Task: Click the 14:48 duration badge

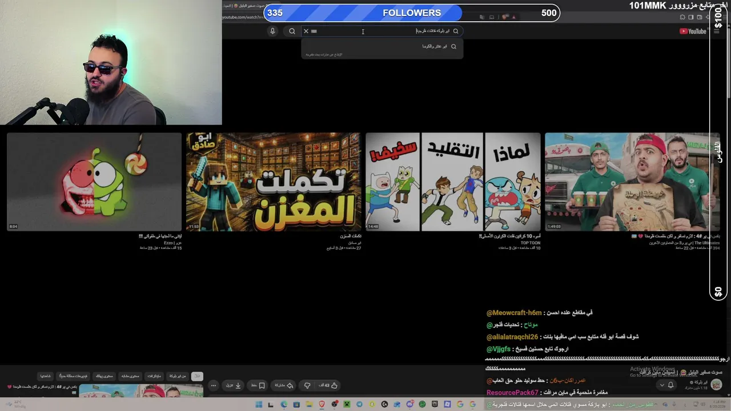Action: click(x=373, y=227)
